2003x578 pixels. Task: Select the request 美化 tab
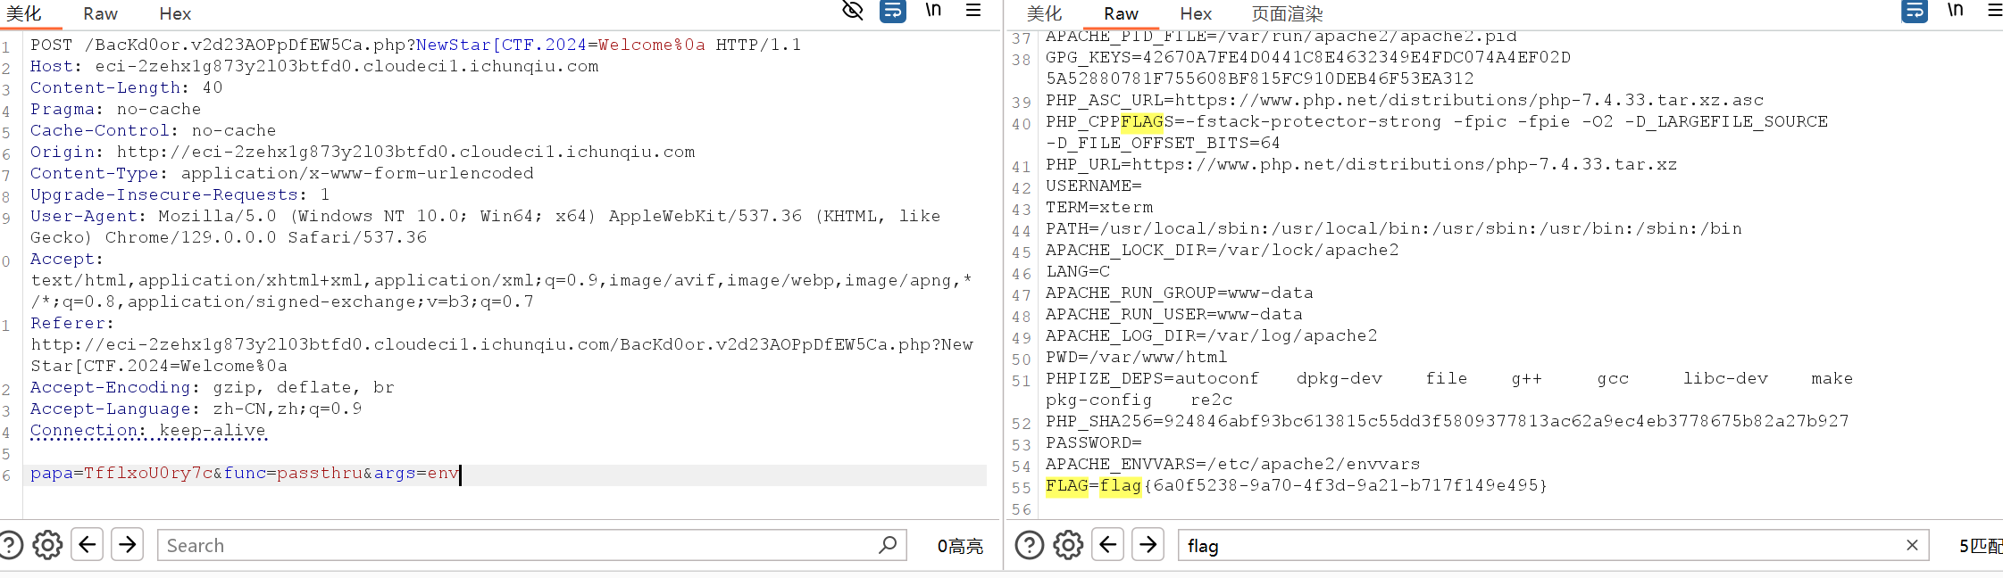point(24,14)
